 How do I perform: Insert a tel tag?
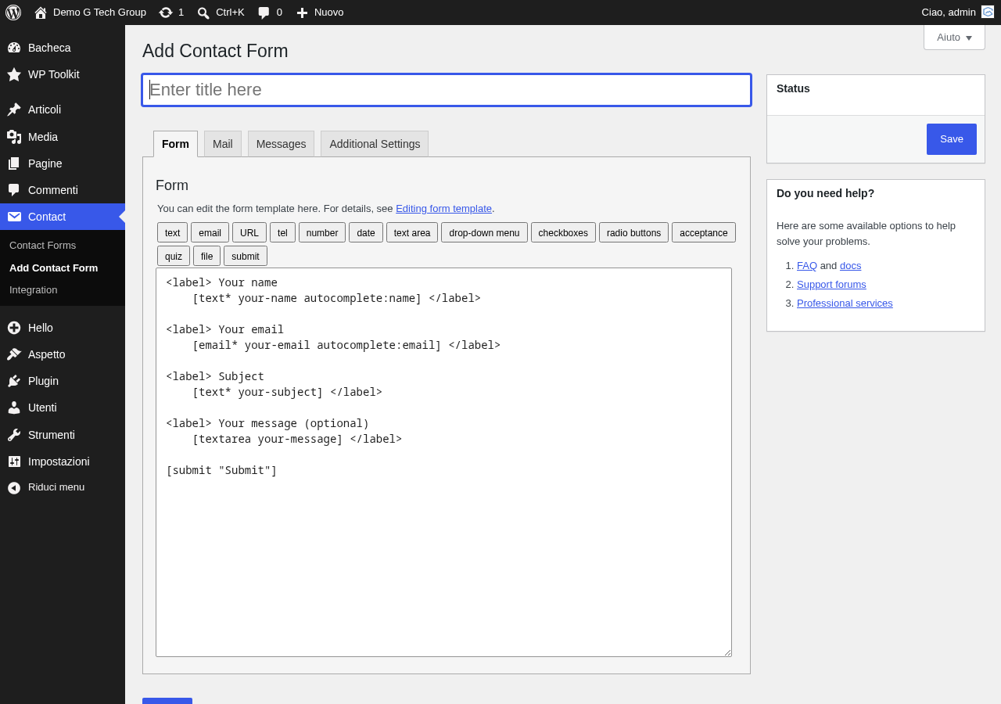[x=282, y=232]
